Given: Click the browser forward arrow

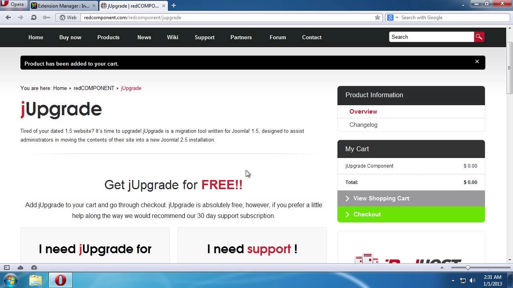Looking at the screenshot, I should pos(20,17).
